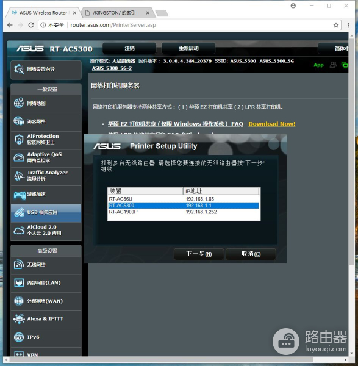Screen dimensions: 358x366
Task: Click 192.168.1.252 IP address cell
Action: [x=201, y=212]
